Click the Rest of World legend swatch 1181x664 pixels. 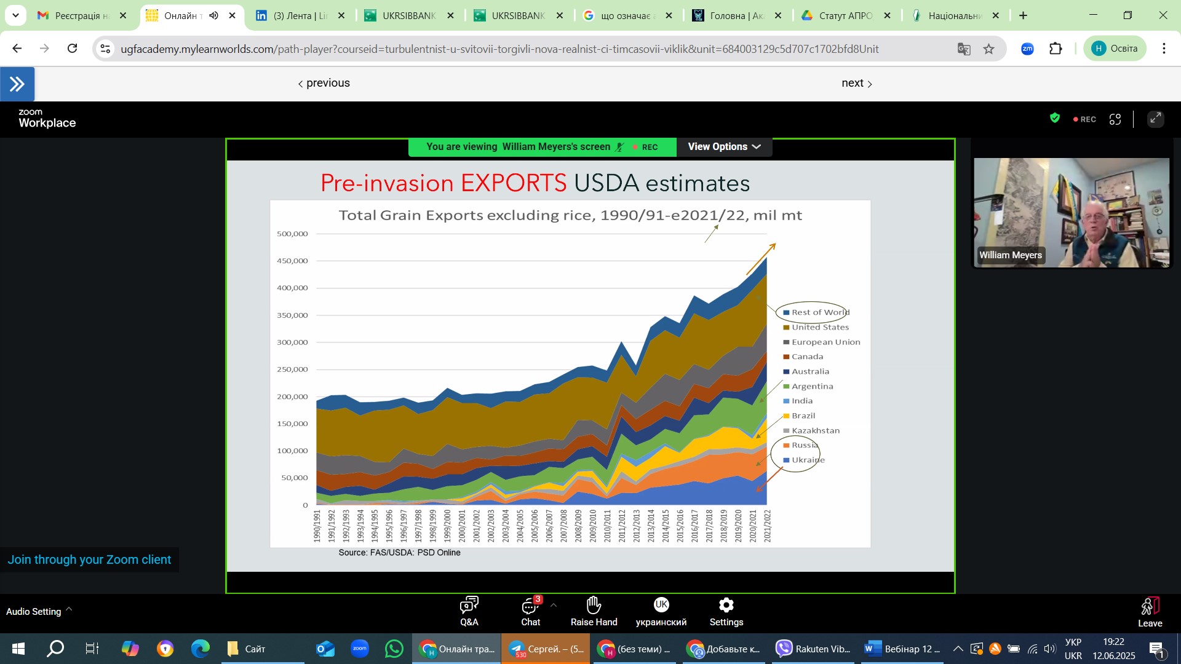pos(786,313)
